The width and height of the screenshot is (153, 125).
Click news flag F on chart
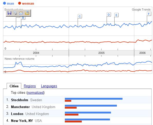(x=149, y=14)
